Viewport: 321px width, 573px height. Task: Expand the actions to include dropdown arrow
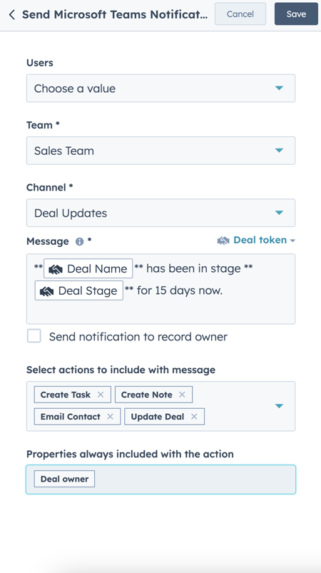click(279, 406)
